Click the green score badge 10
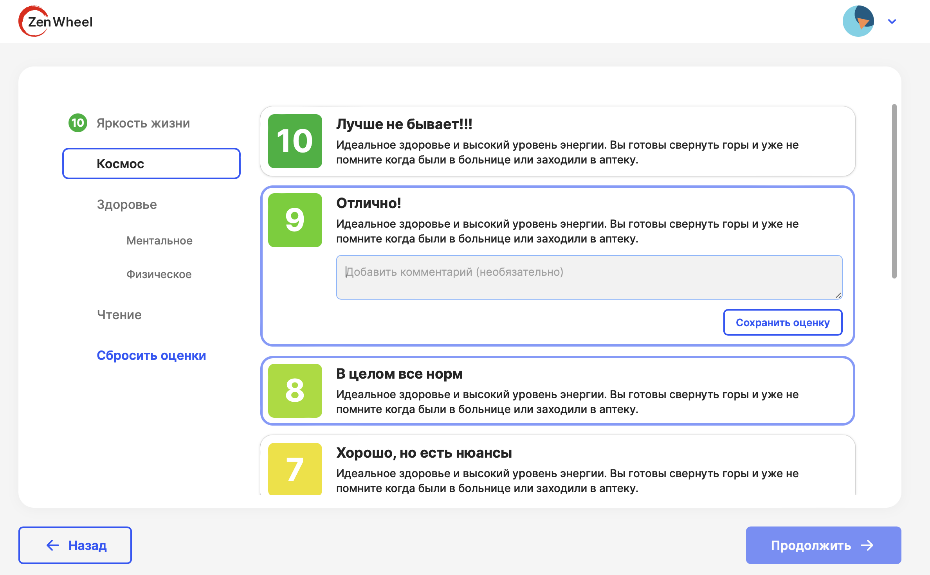The height and width of the screenshot is (575, 930). (295, 142)
